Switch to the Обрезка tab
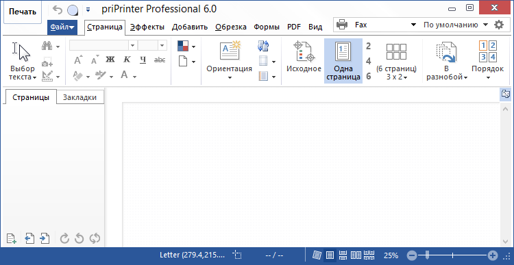The image size is (514, 265). 231,27
